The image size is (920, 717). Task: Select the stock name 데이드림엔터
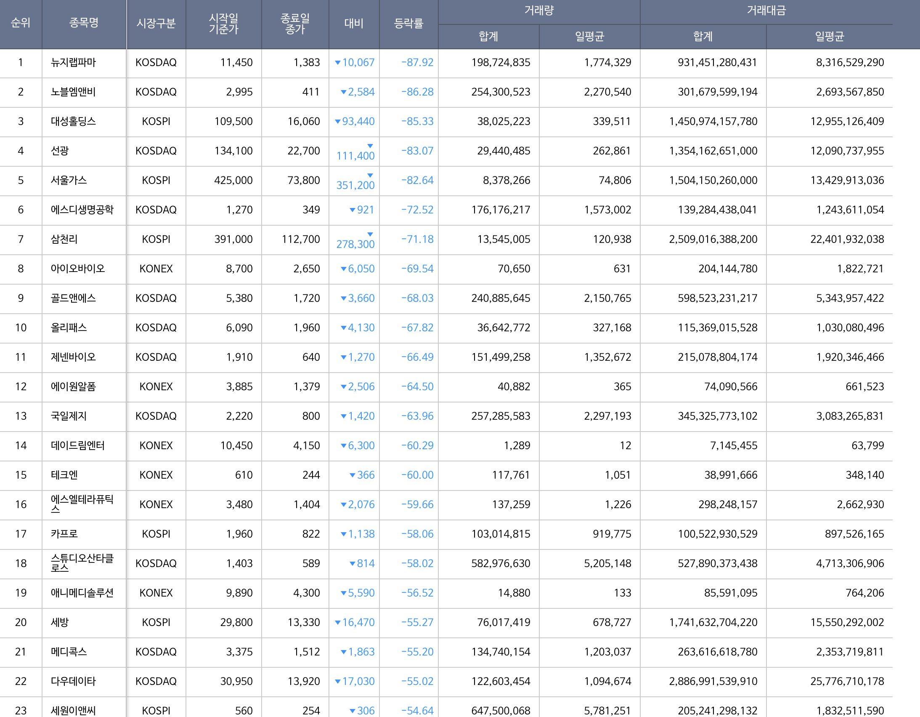click(x=77, y=446)
